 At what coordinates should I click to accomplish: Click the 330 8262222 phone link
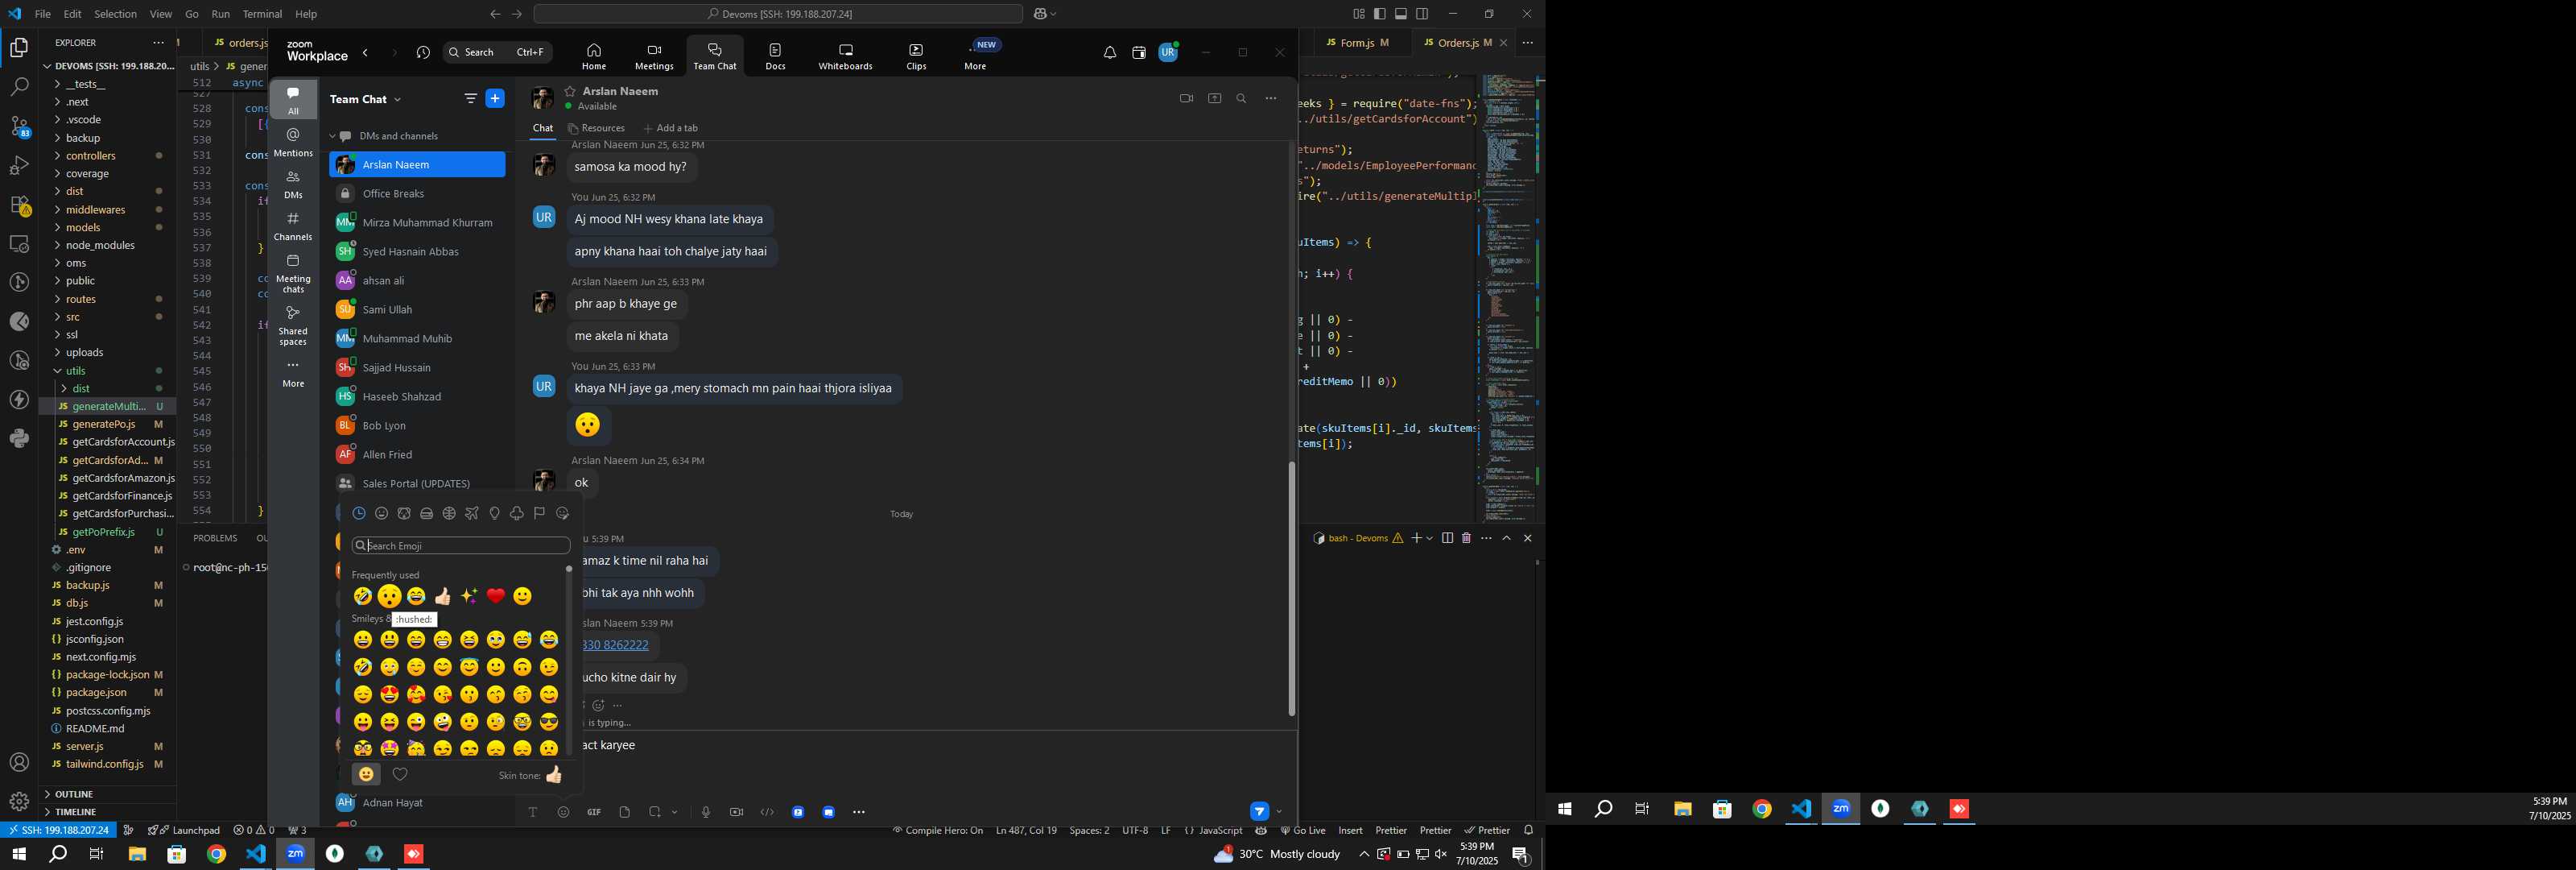point(615,644)
